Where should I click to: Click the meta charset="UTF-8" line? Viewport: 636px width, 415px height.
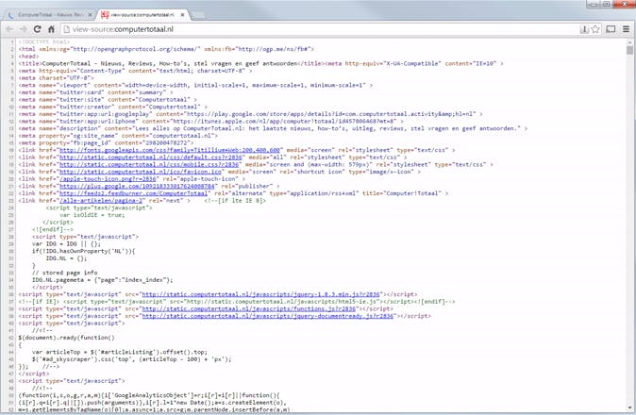click(56, 77)
